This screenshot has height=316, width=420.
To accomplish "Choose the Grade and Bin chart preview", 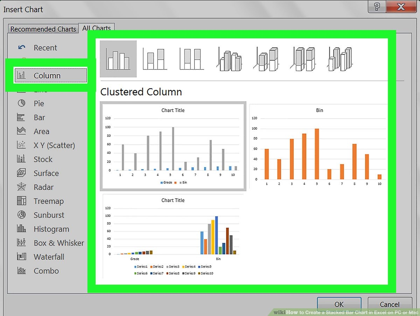I will point(173,146).
